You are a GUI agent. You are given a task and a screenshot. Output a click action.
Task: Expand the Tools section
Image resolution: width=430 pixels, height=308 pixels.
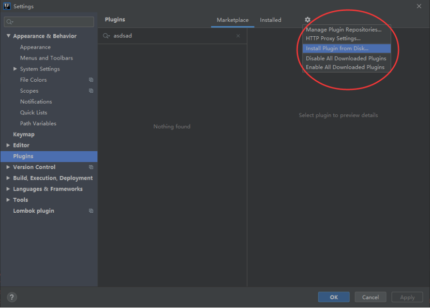click(8, 200)
